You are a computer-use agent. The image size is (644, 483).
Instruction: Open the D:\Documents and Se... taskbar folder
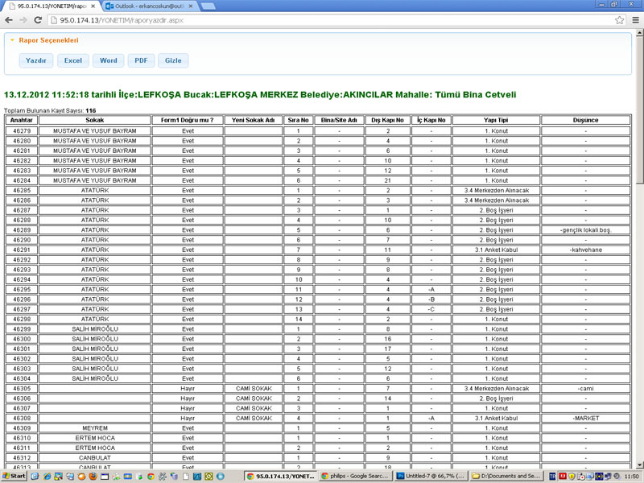point(506,476)
